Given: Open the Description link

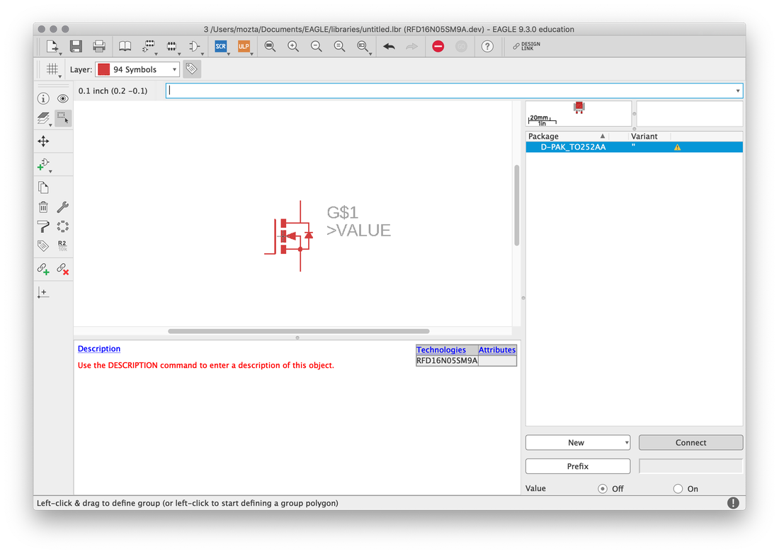Looking at the screenshot, I should click(x=99, y=349).
